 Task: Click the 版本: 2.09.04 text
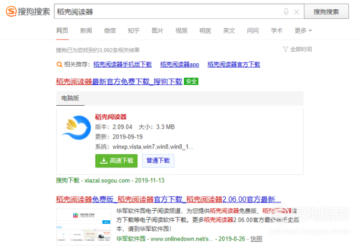(114, 127)
